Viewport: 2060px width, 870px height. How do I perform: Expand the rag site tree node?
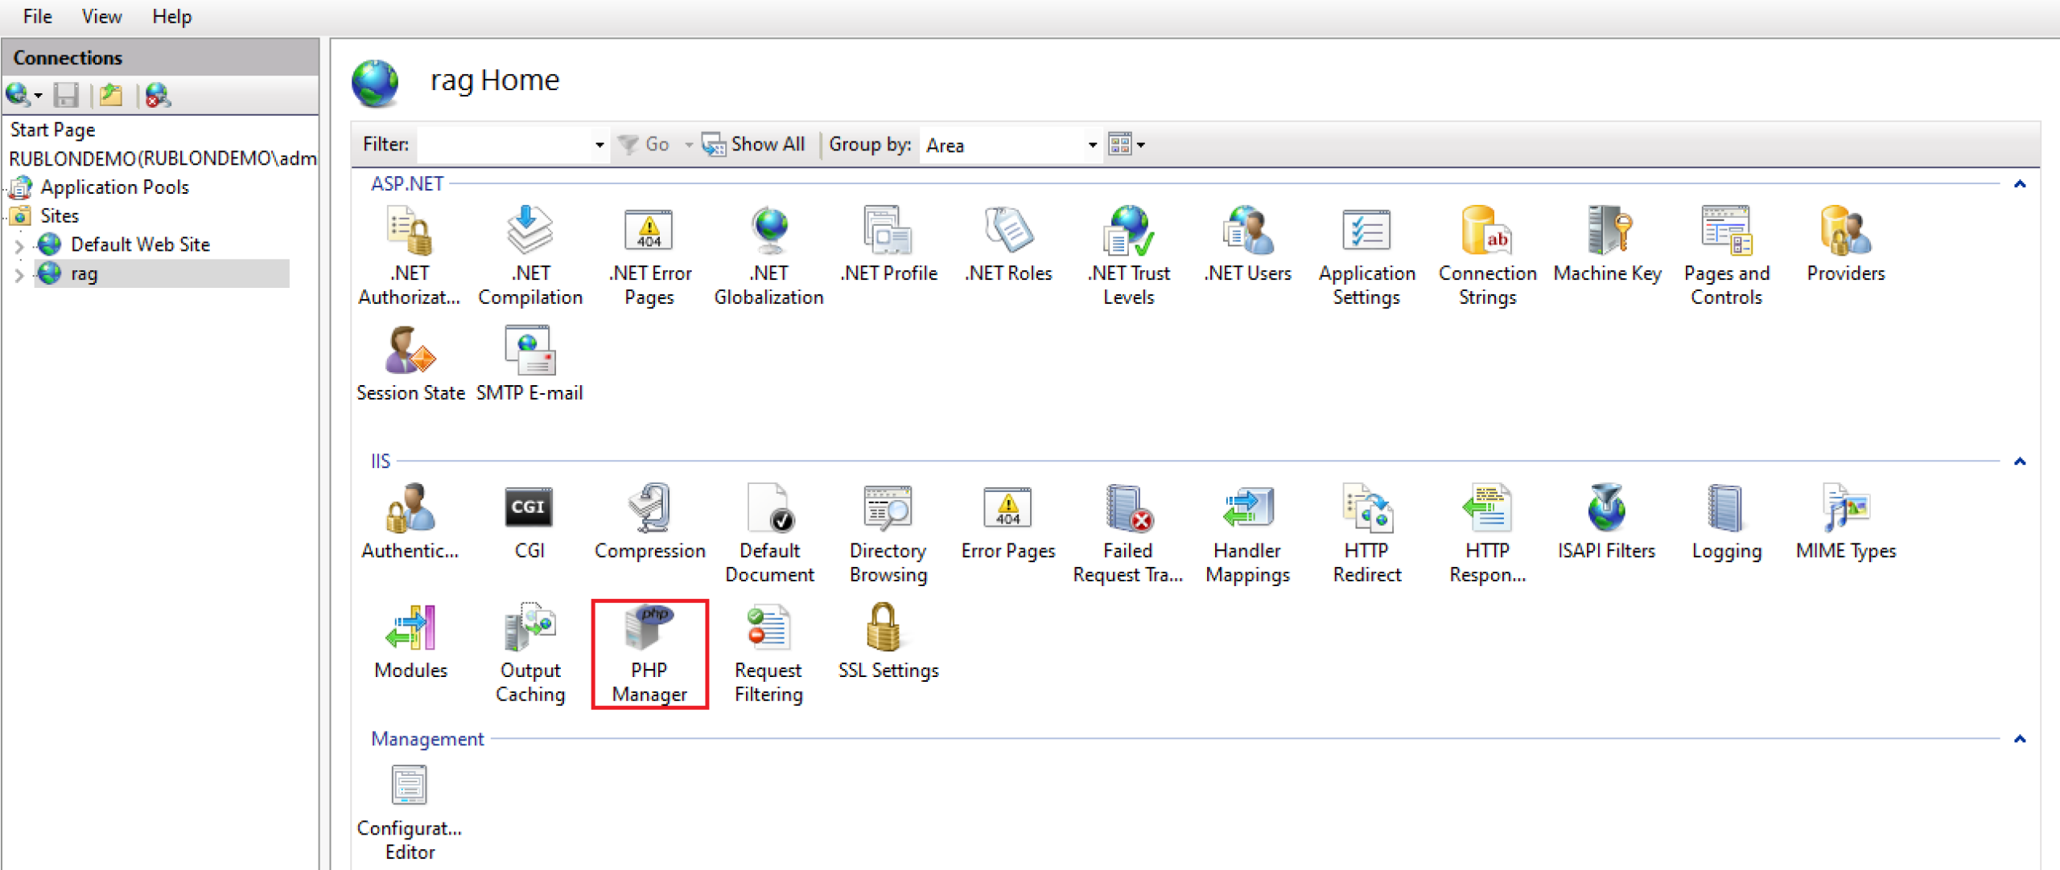(19, 275)
